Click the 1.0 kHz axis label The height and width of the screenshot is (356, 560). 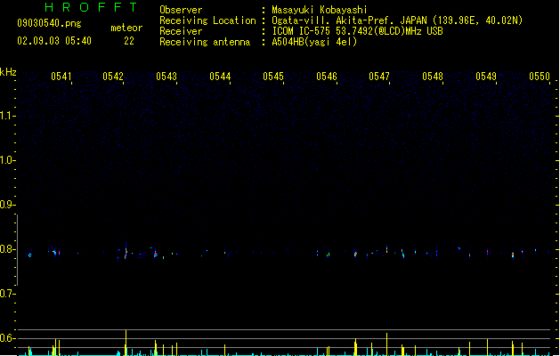point(7,160)
